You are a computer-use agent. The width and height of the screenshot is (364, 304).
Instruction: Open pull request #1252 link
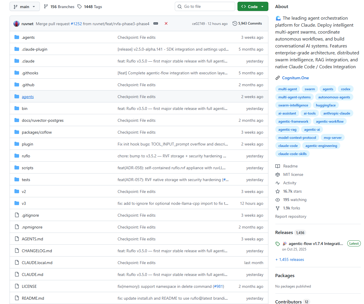[x=76, y=24]
